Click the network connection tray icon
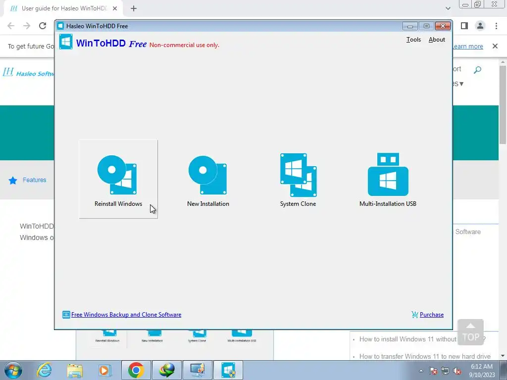 (x=445, y=371)
